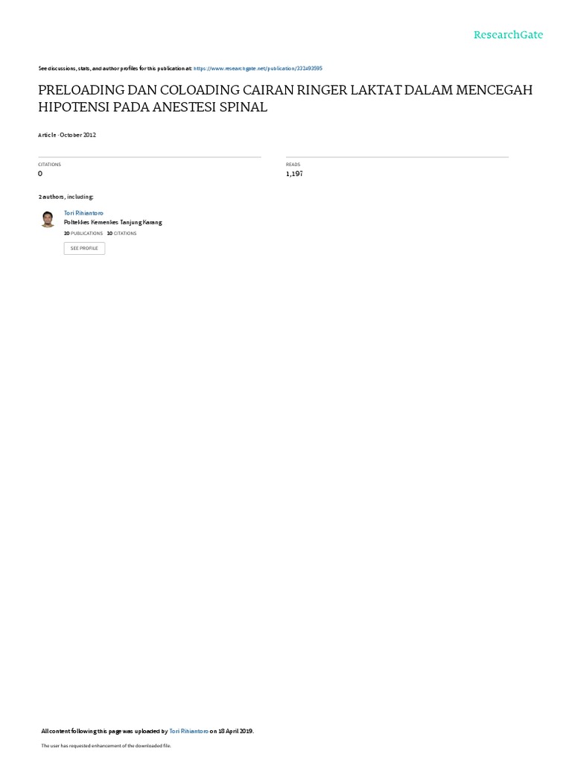The height and width of the screenshot is (763, 572).
Task: Click the author's 10 CITATIONS stat
Action: 121,233
